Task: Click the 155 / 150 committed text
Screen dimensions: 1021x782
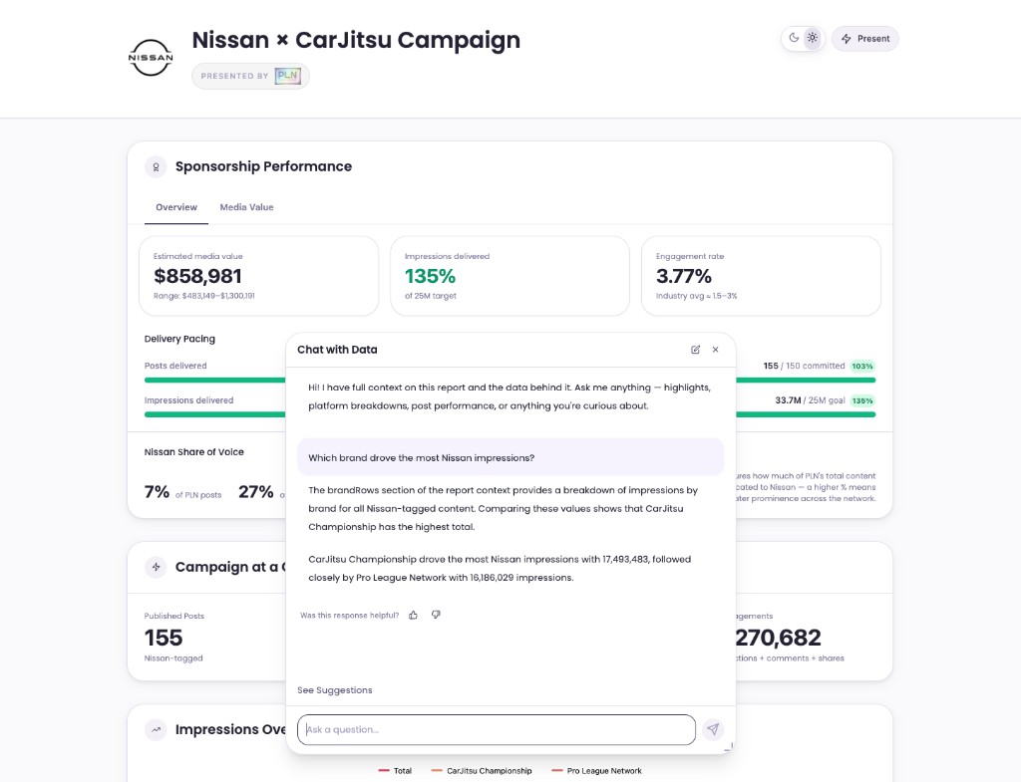Action: coord(805,366)
